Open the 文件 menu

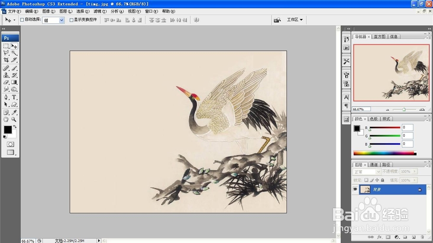pyautogui.click(x=14, y=11)
